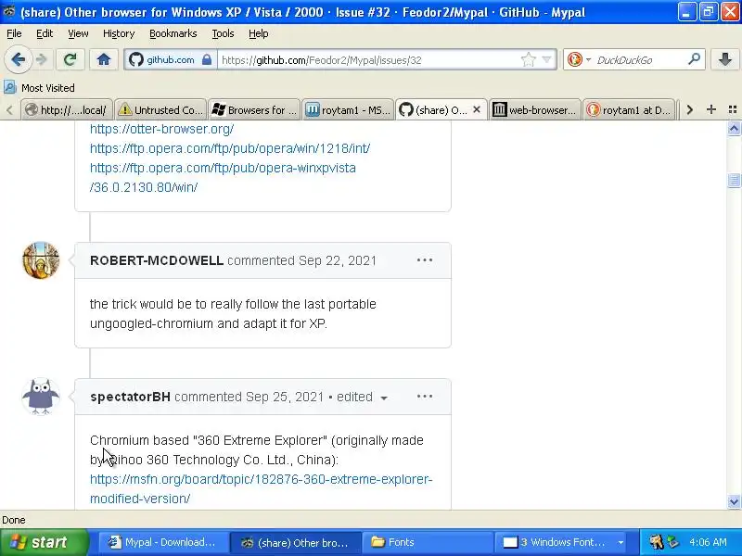
Task: Click the padlock security icon
Action: (x=207, y=59)
